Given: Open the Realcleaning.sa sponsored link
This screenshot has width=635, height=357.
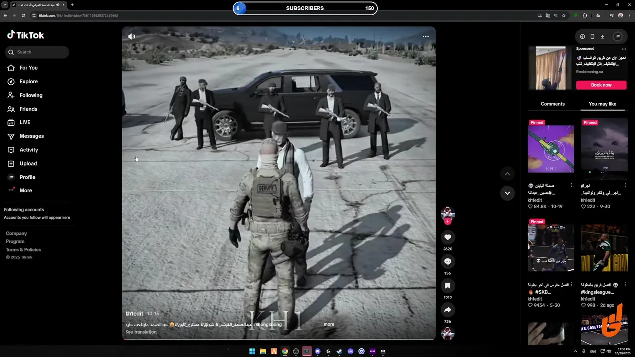Looking at the screenshot, I should pyautogui.click(x=590, y=71).
